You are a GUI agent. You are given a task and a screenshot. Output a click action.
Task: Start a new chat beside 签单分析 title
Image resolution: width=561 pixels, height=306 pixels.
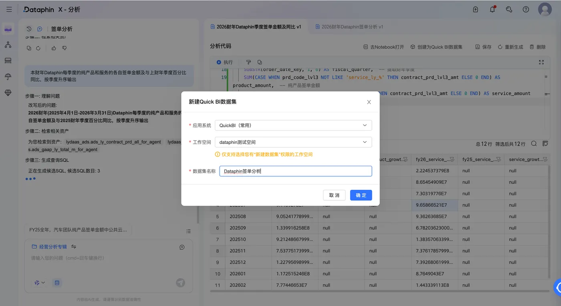click(x=40, y=29)
